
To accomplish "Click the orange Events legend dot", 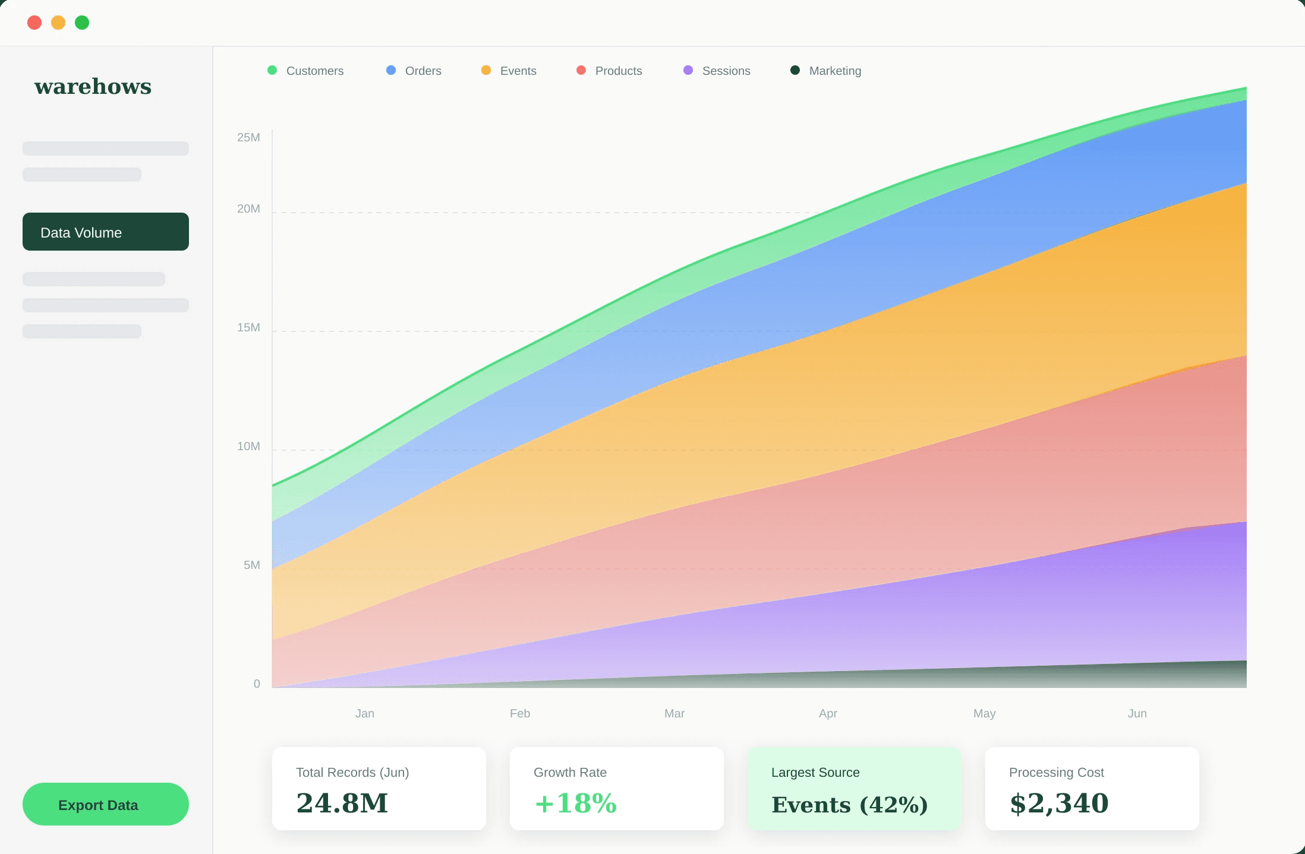I will click(x=486, y=70).
